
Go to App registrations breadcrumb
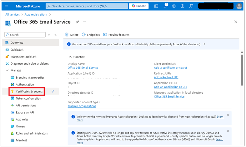(x=36, y=14)
